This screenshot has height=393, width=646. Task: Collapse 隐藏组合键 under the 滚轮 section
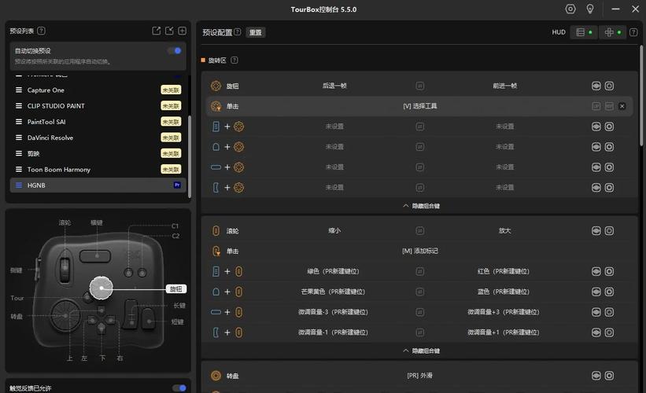(x=421, y=351)
